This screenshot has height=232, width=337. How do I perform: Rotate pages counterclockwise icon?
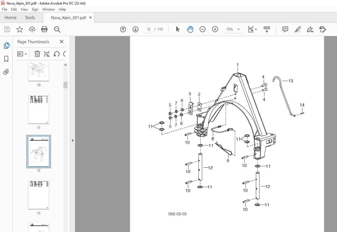pos(57,54)
